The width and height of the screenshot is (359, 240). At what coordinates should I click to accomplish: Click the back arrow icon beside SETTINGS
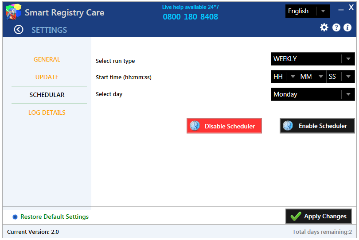click(x=19, y=30)
